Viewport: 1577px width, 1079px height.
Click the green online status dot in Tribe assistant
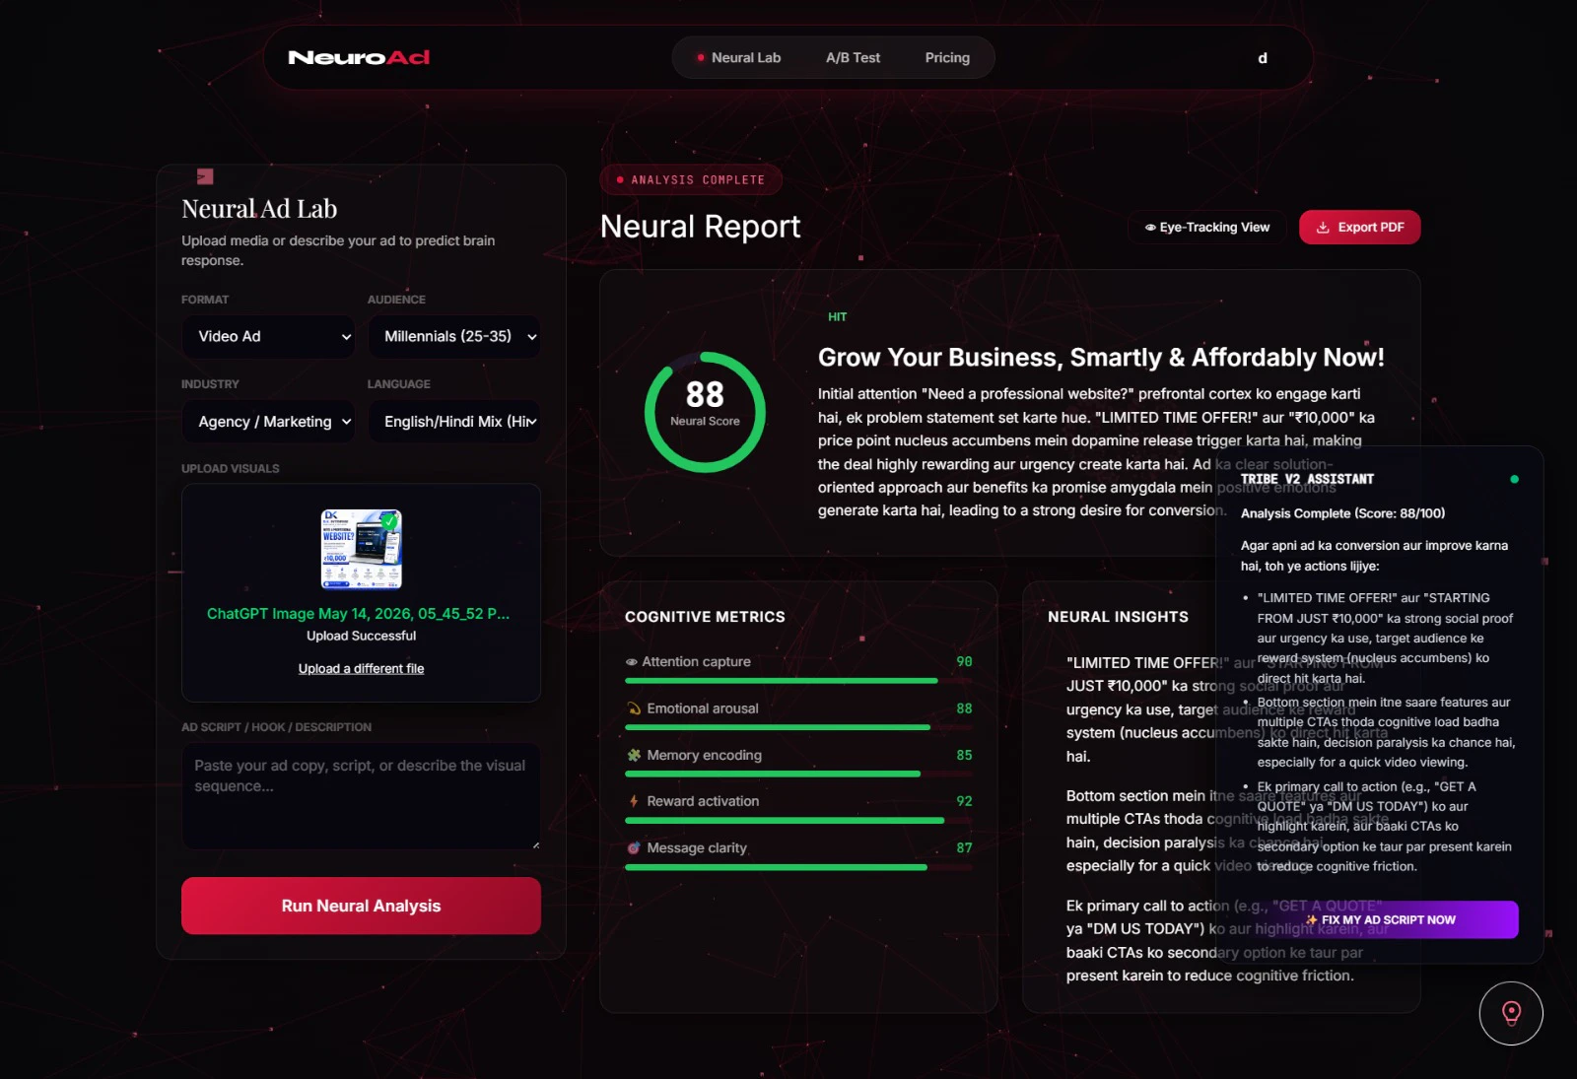1514,479
